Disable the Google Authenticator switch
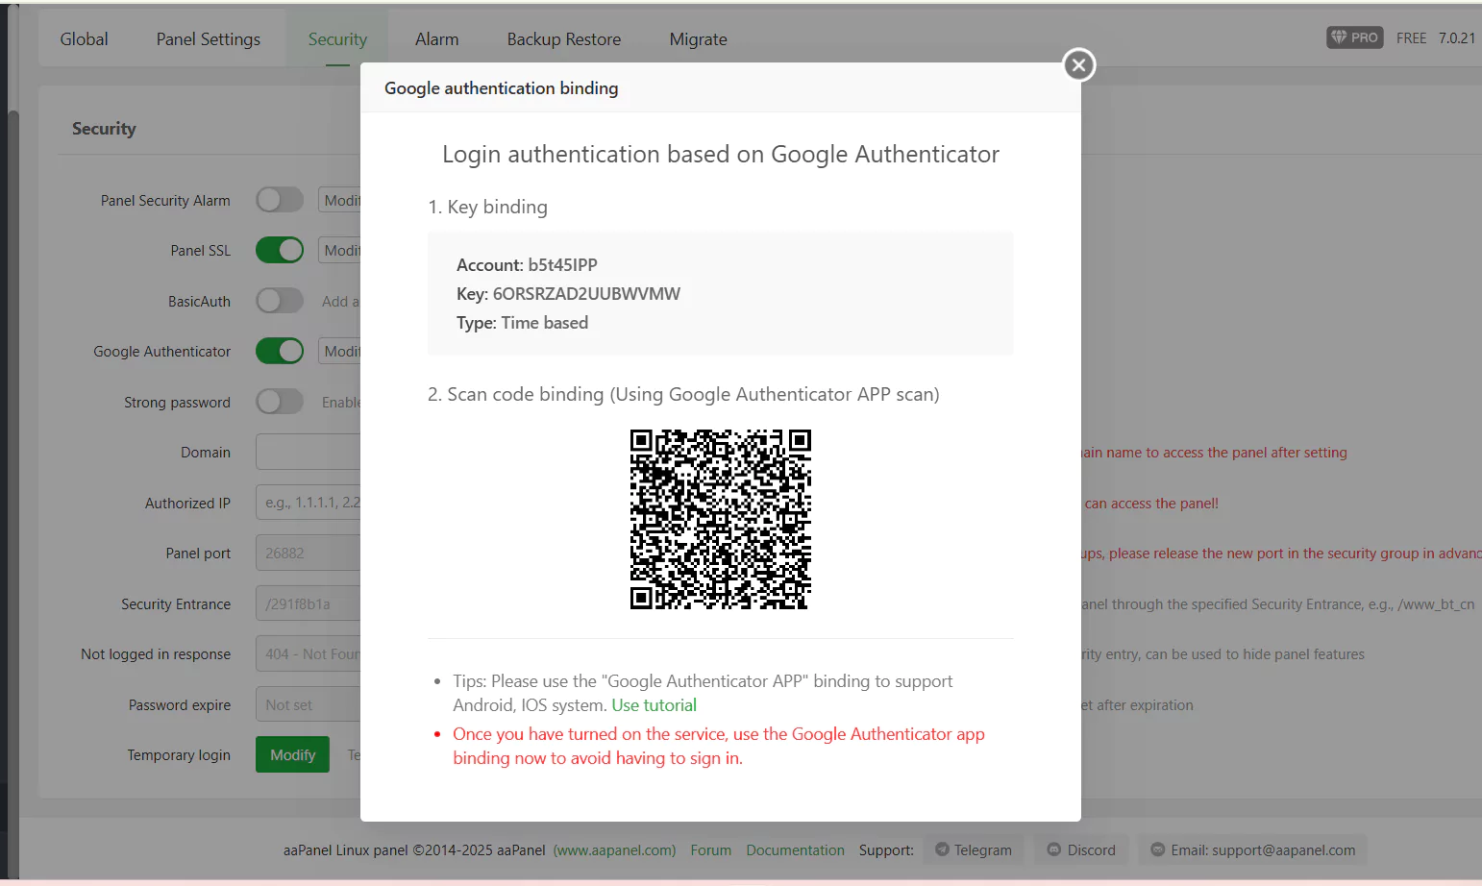 click(x=280, y=351)
